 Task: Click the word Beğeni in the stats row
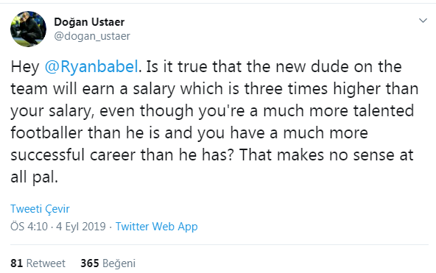point(119,263)
